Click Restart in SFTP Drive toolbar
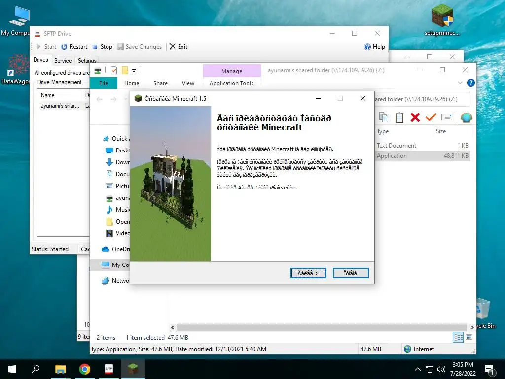 tap(74, 47)
